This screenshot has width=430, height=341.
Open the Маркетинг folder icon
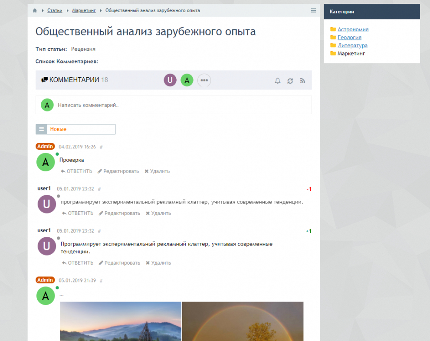333,53
